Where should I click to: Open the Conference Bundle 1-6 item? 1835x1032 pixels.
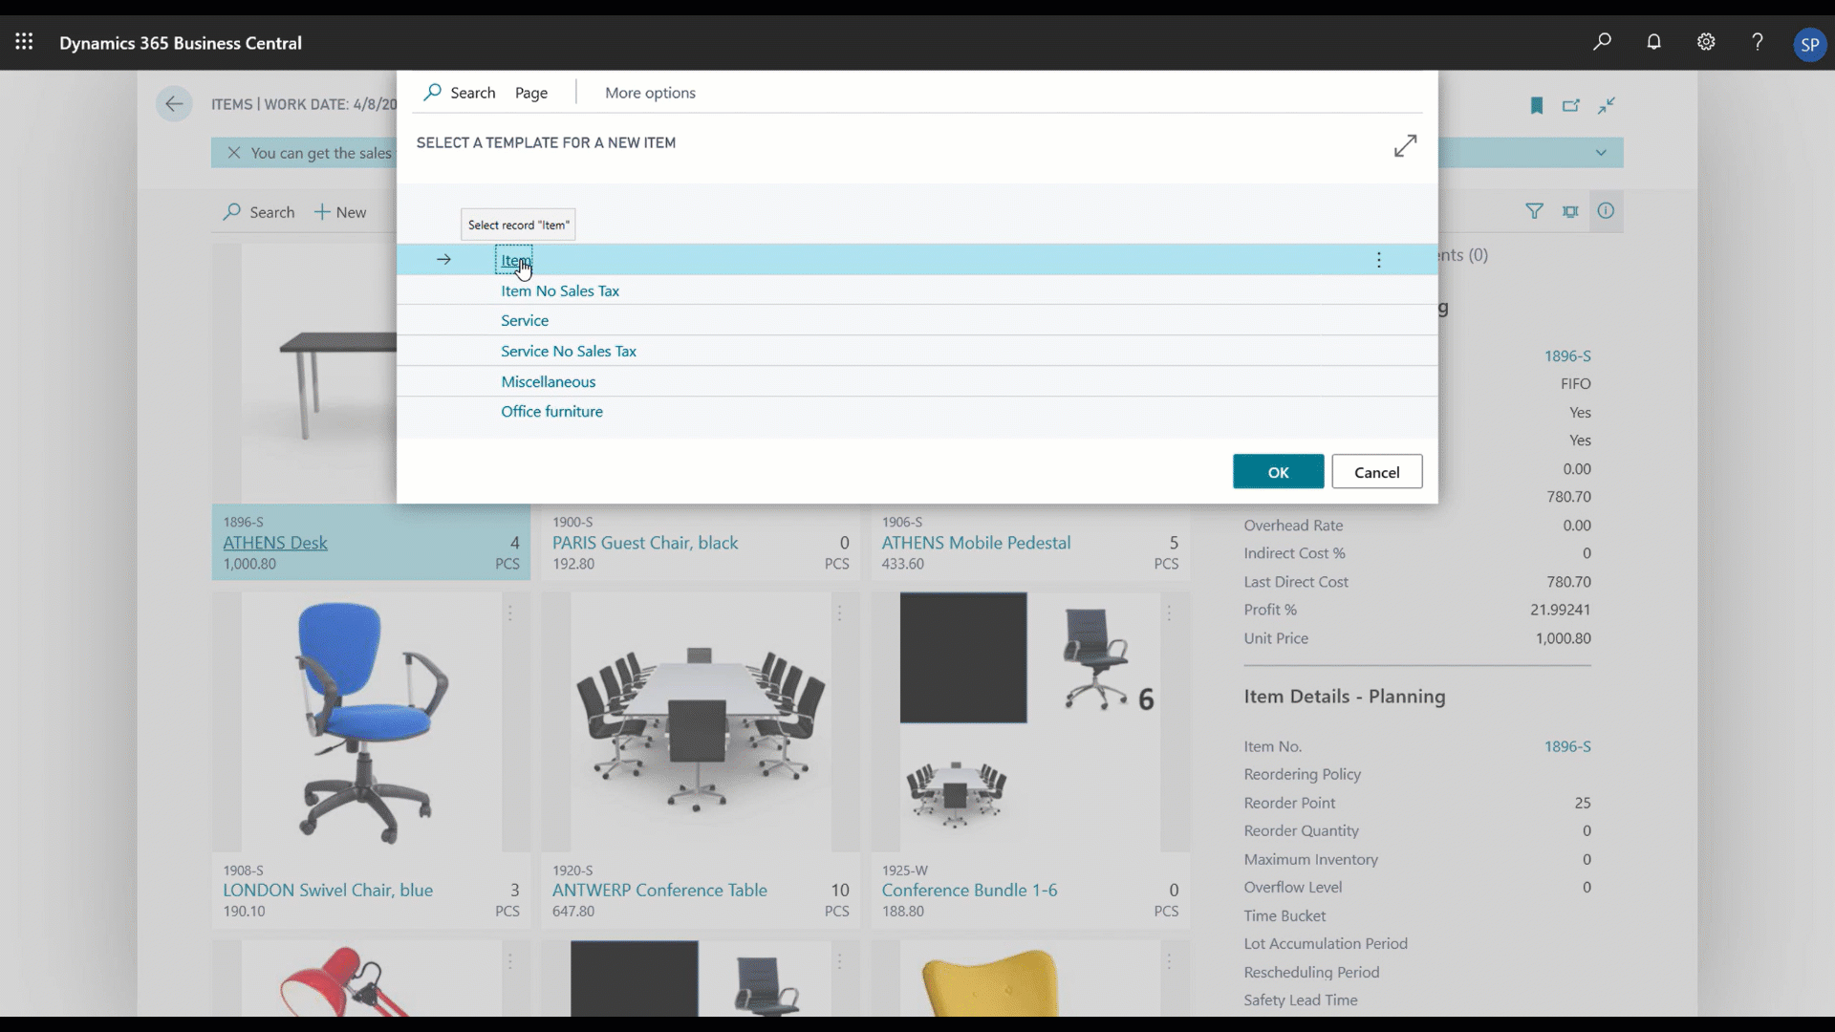[969, 891]
